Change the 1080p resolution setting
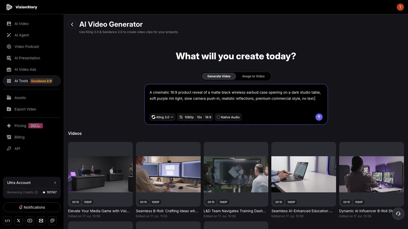Screen dimensions: 408x229 [x=189, y=117]
